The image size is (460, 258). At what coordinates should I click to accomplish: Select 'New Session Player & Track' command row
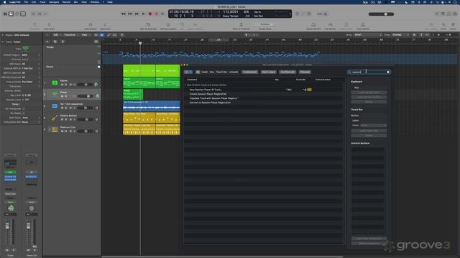click(x=264, y=90)
